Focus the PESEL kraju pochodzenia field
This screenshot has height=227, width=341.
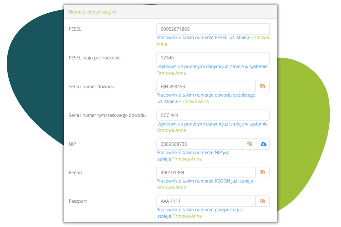click(213, 57)
